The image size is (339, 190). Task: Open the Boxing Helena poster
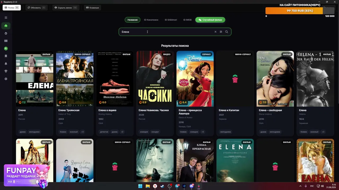click(x=115, y=79)
